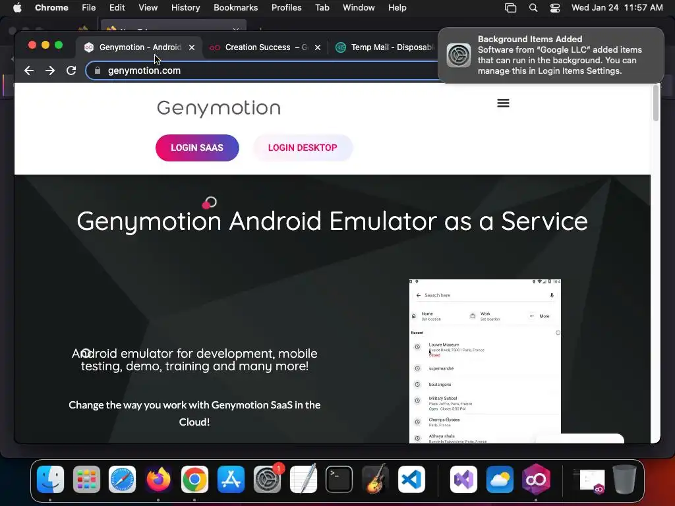
Task: Open GarageBand from the Dock
Action: 375,479
